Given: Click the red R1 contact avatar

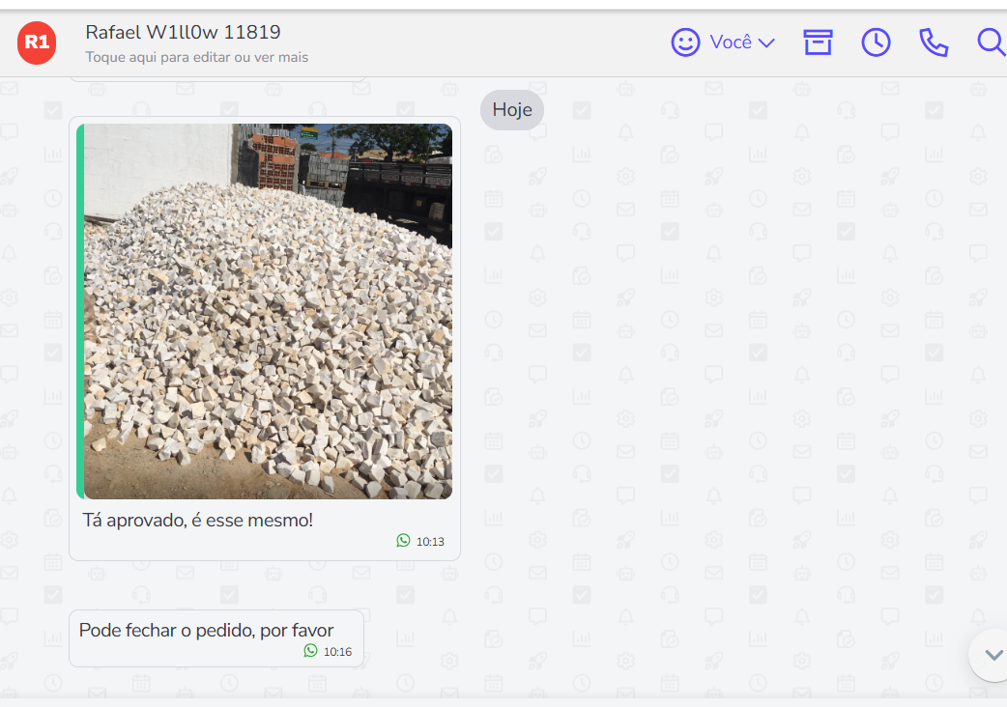Looking at the screenshot, I should [37, 43].
